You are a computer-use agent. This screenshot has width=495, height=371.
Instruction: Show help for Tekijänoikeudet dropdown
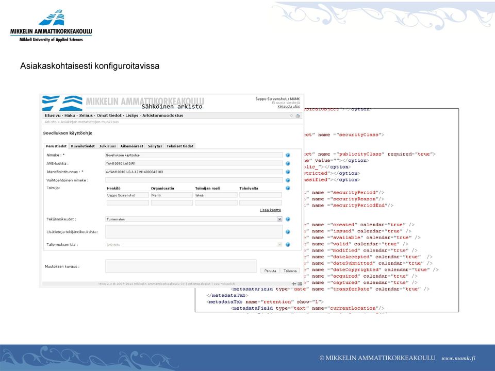click(288, 220)
